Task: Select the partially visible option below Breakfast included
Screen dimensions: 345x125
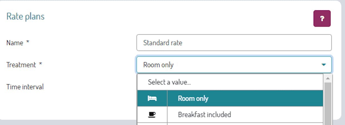Action: (x=230, y=124)
